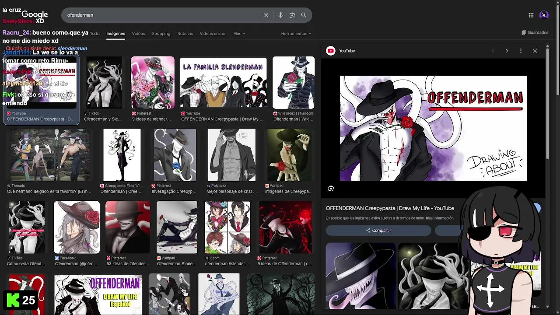Open the large OFFENDERMAN preview image
Image resolution: width=560 pixels, height=315 pixels.
point(433,128)
